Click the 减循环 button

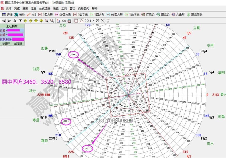[x=18, y=44]
